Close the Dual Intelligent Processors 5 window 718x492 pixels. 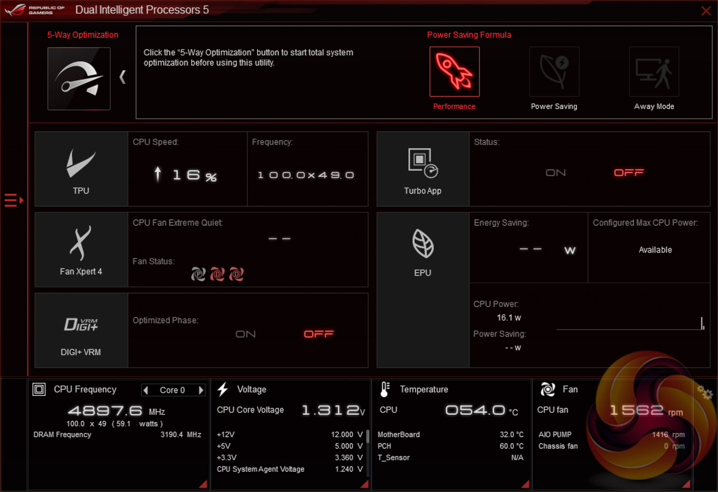(706, 11)
